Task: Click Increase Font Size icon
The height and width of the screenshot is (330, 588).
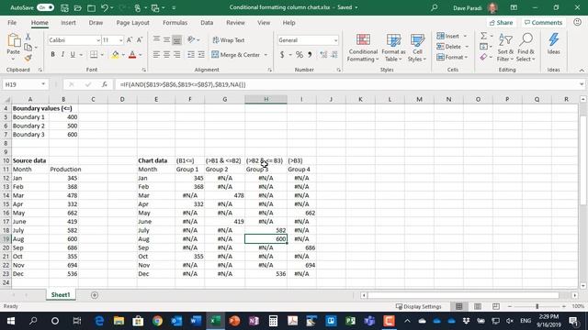Action: pos(130,40)
